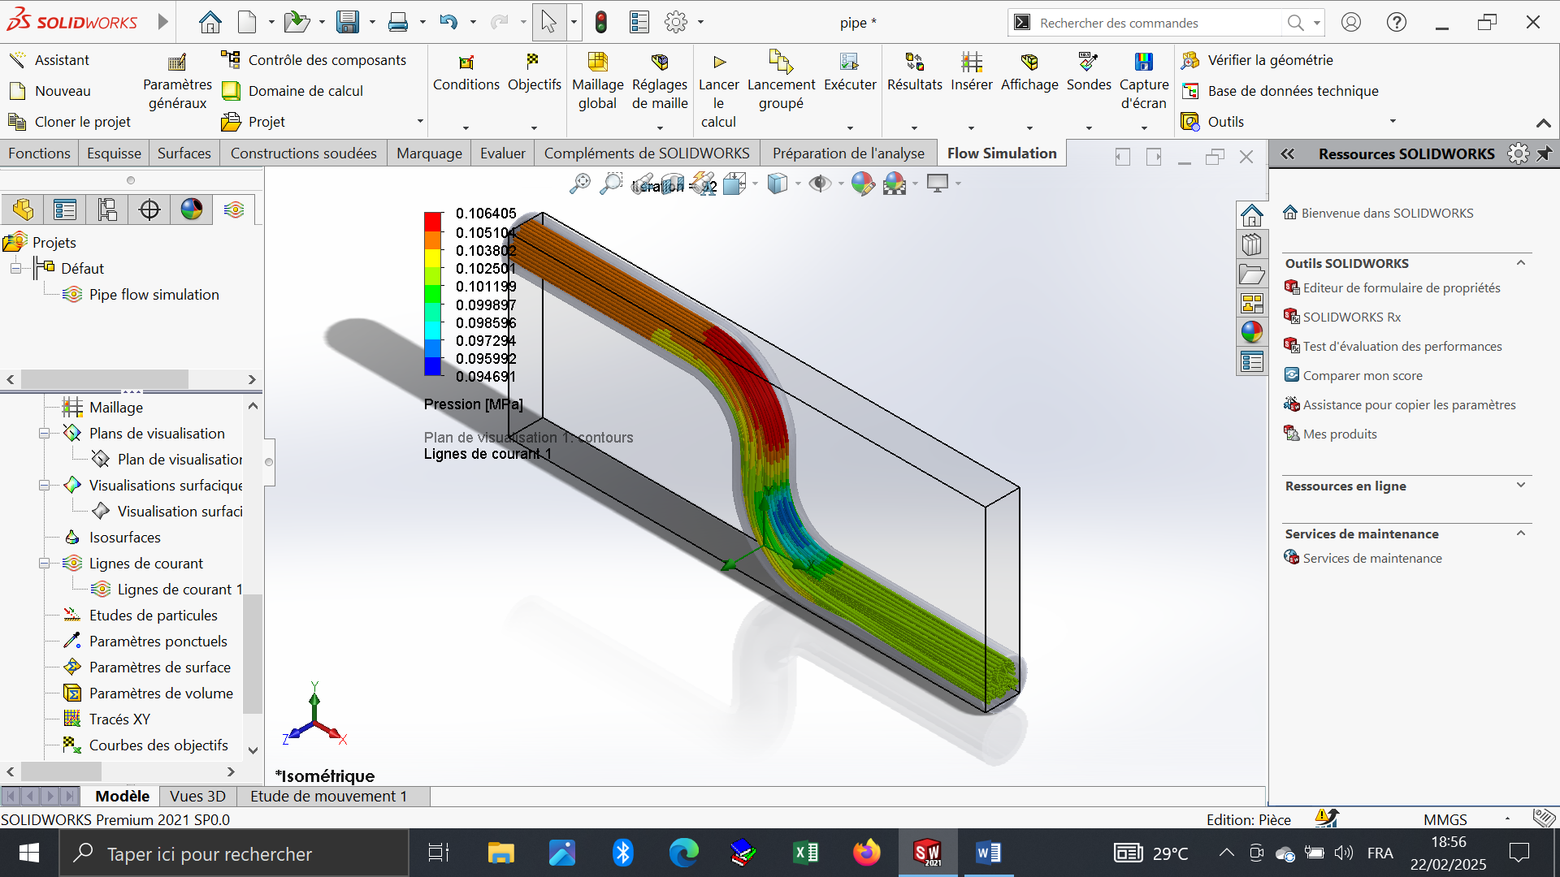Open the DisplayManager tab icon

(x=192, y=210)
